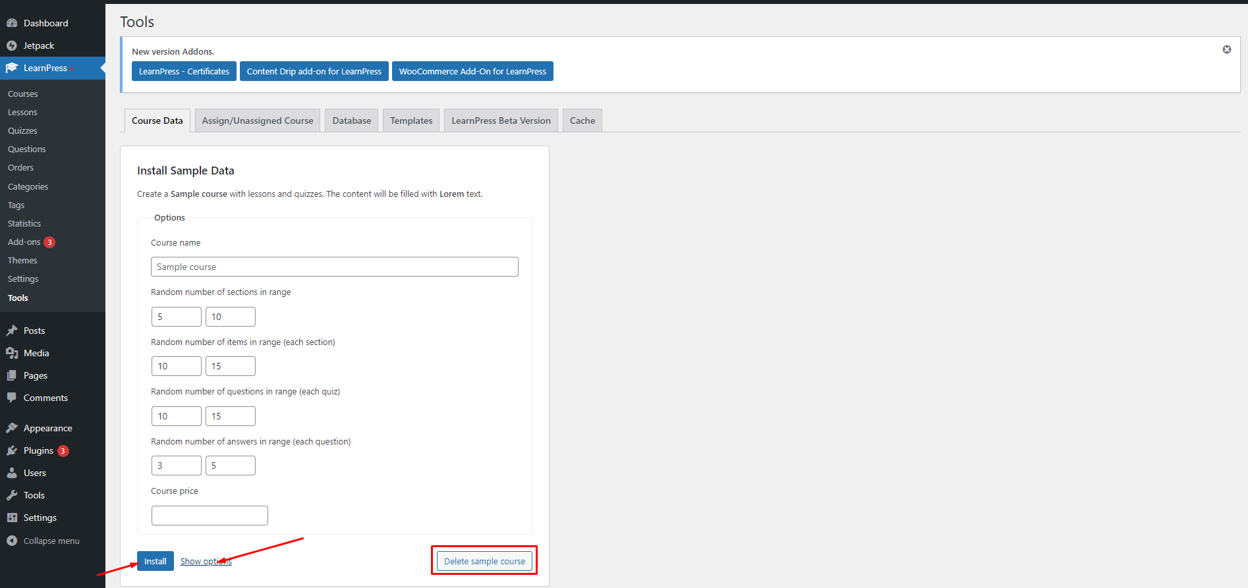Click the Add-ons notification badge
This screenshot has width=1248, height=588.
tap(49, 242)
